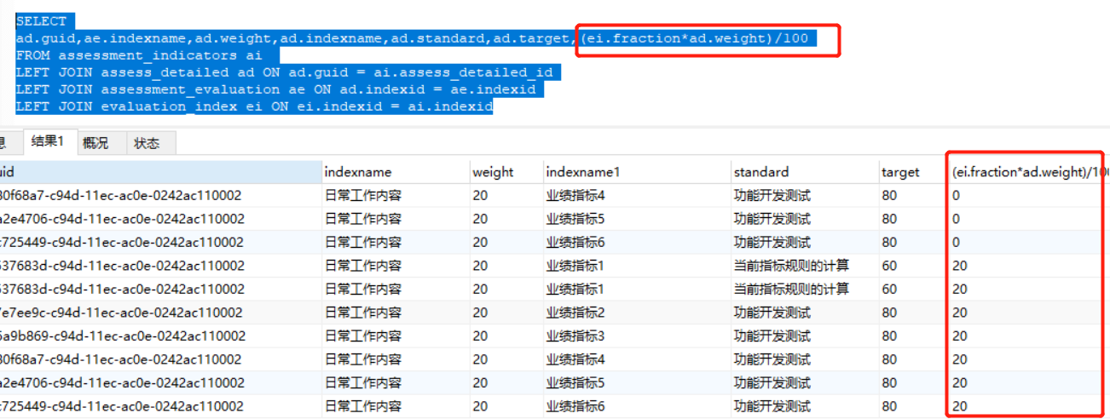Select the indexname1 column header

click(x=582, y=172)
